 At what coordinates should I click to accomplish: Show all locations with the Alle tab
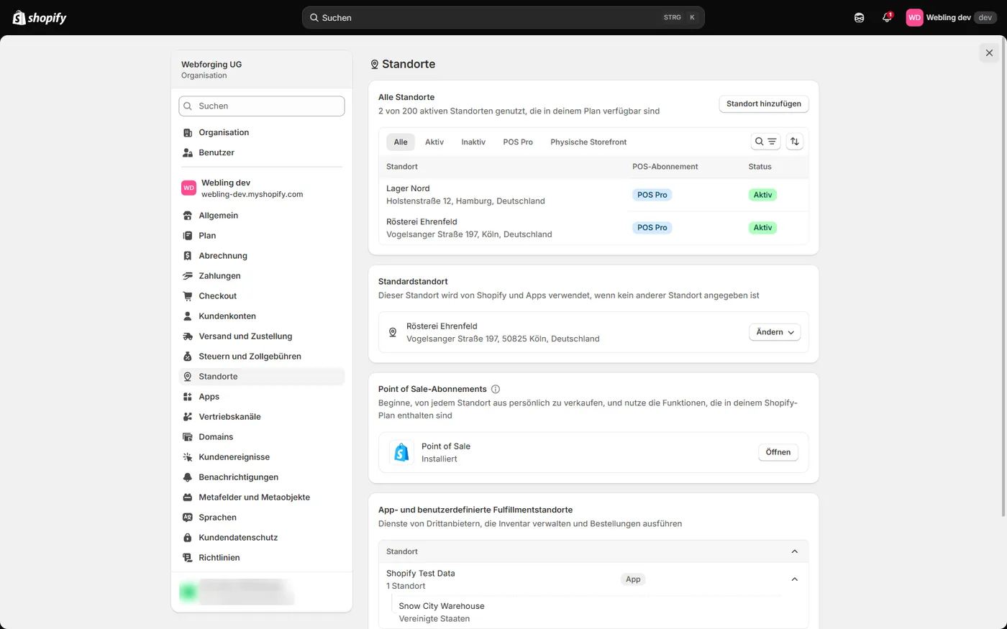[401, 142]
